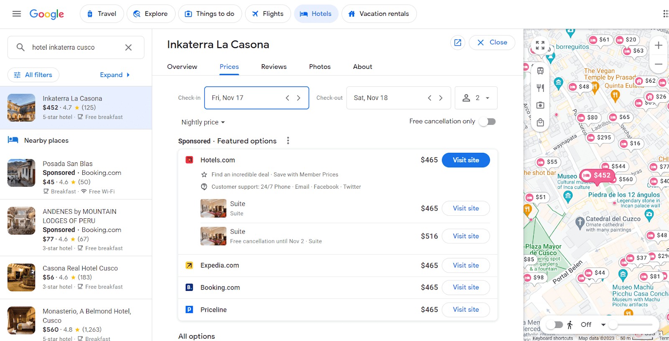The image size is (669, 341).
Task: Click the search magnifier icon
Action: pyautogui.click(x=20, y=47)
